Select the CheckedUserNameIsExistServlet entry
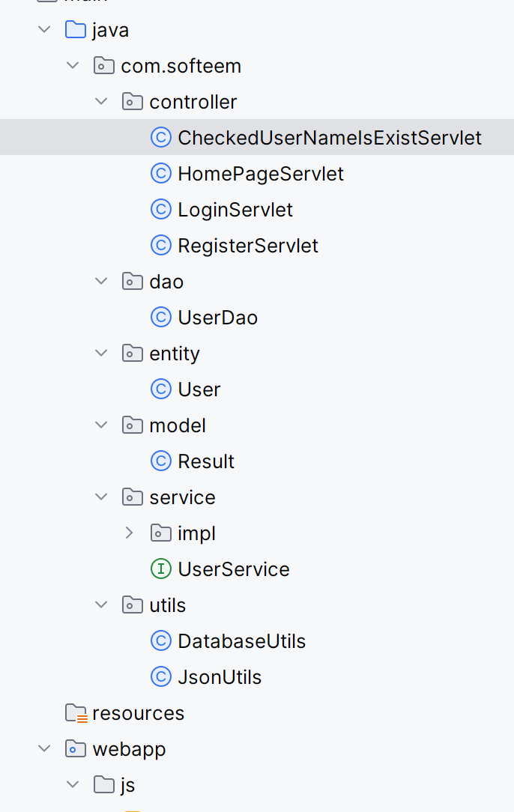 pyautogui.click(x=330, y=137)
